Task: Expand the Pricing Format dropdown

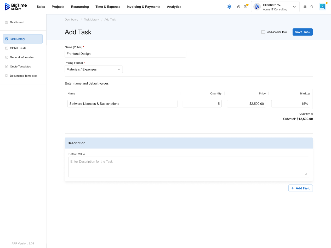Action: (x=94, y=70)
